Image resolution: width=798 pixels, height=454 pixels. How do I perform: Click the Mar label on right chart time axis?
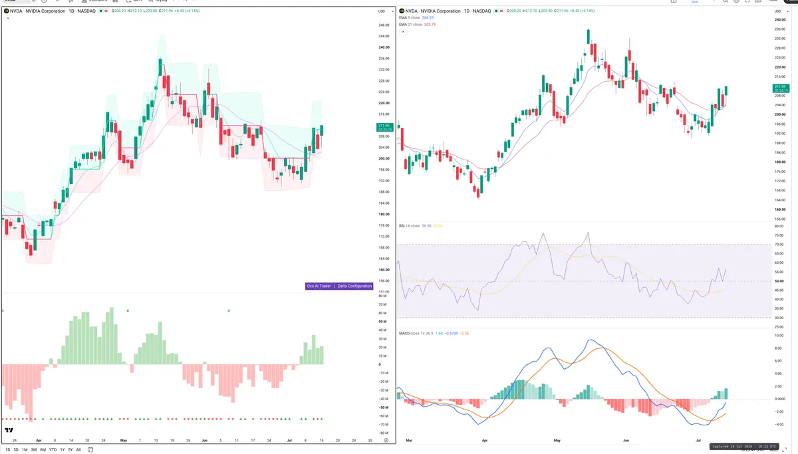click(409, 440)
